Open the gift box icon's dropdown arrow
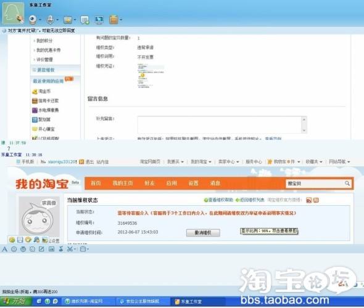Viewport: 364px width, 308px height. point(121,20)
